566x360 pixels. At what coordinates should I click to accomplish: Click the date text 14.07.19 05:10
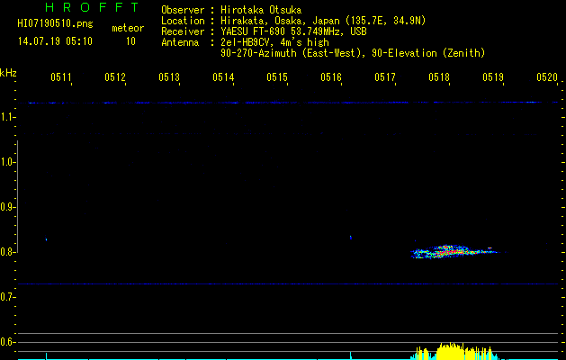pyautogui.click(x=55, y=41)
